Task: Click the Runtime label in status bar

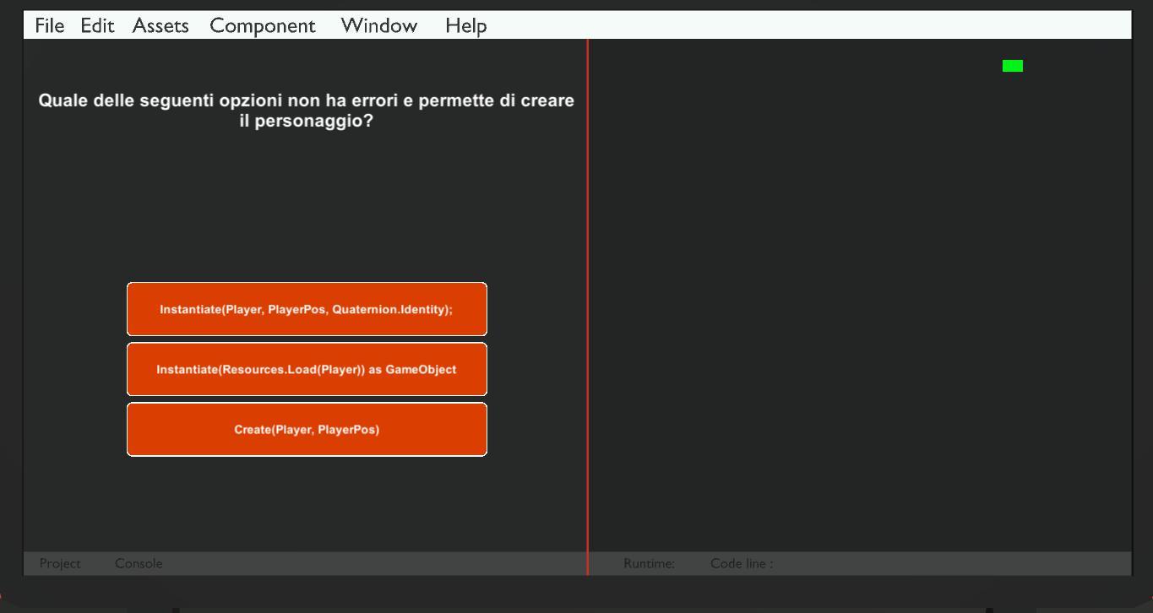Action: click(649, 563)
